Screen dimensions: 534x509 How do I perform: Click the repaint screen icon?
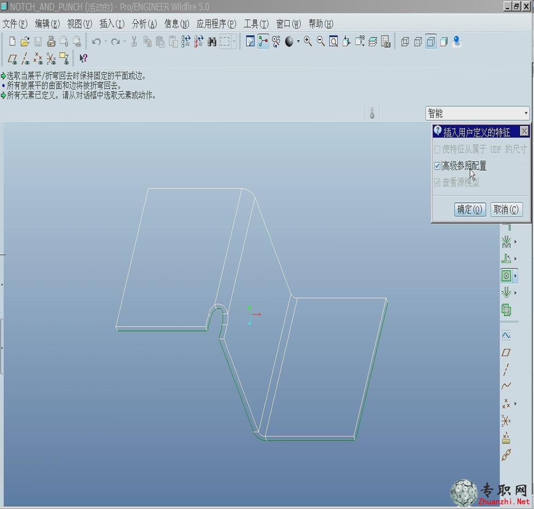click(x=250, y=42)
